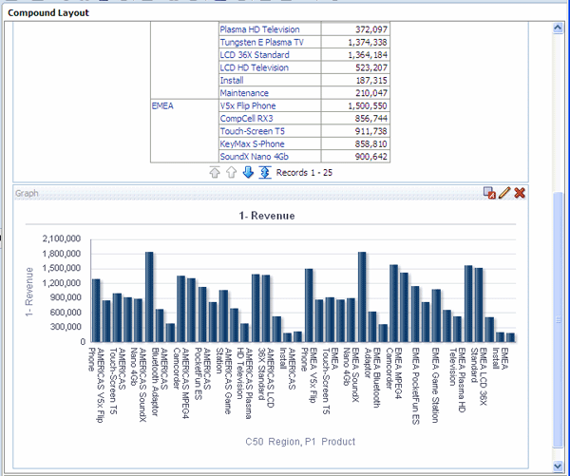Image resolution: width=570 pixels, height=476 pixels.
Task: Click the pencil edit Graph view icon
Action: tap(504, 193)
